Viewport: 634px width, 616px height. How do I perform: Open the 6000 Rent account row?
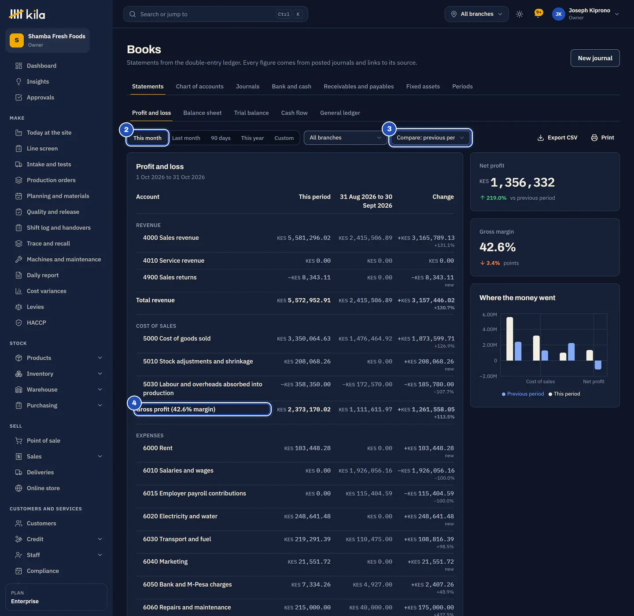click(x=295, y=451)
